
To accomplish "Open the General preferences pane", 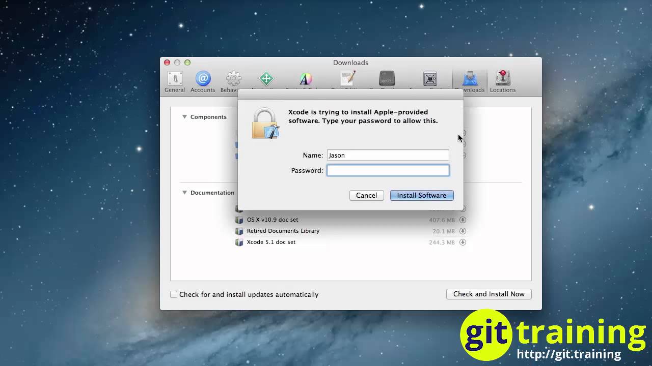I will 175,82.
